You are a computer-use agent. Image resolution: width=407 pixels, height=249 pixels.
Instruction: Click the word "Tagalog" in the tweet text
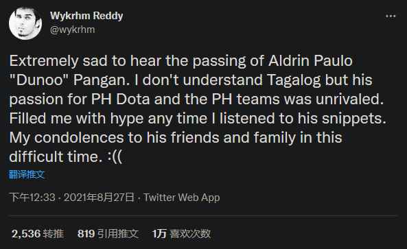(294, 80)
